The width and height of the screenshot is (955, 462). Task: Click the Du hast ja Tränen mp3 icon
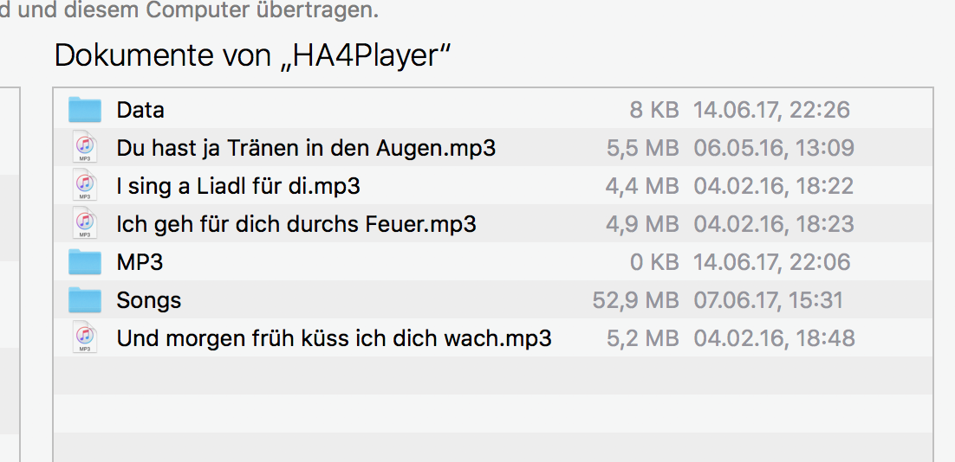84,148
